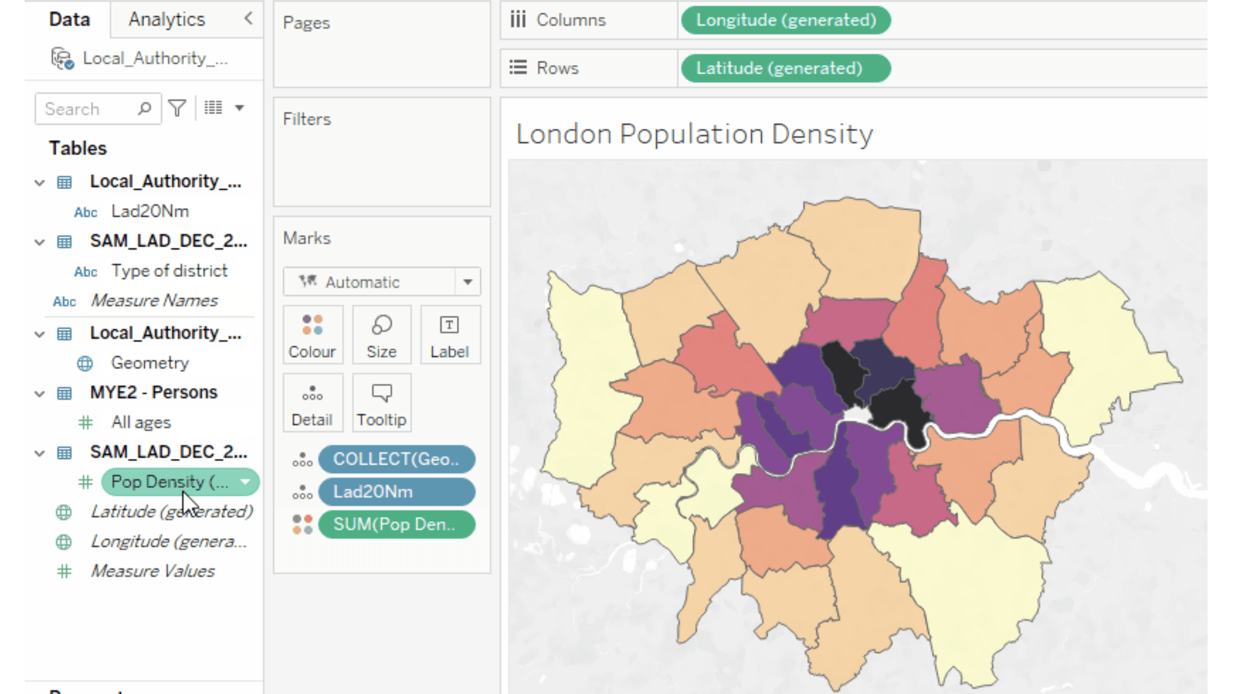The image size is (1235, 694).
Task: Collapse the Data pane with the chevron
Action: [248, 19]
